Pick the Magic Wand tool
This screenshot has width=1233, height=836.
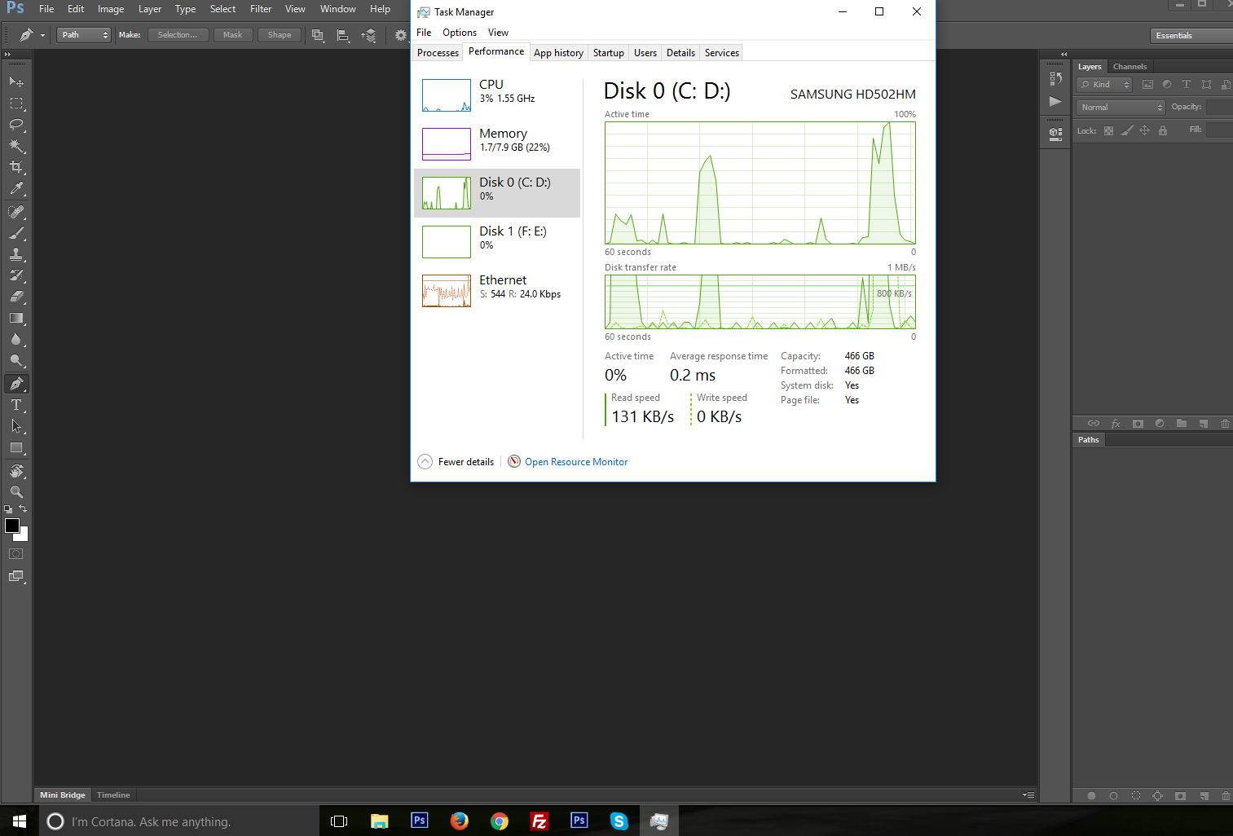click(x=15, y=146)
